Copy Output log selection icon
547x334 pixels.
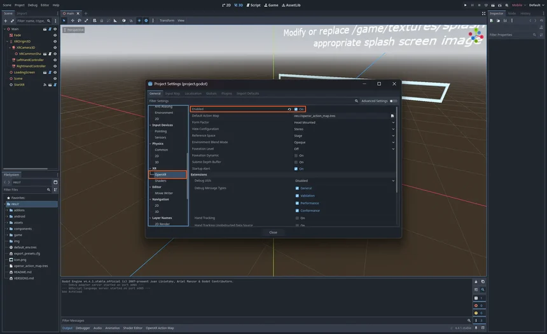point(483,282)
